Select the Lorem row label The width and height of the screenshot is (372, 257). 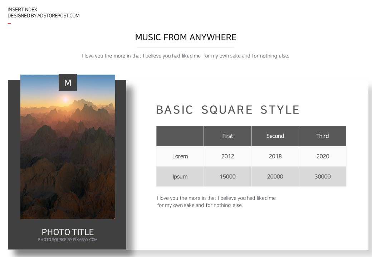coord(180,156)
